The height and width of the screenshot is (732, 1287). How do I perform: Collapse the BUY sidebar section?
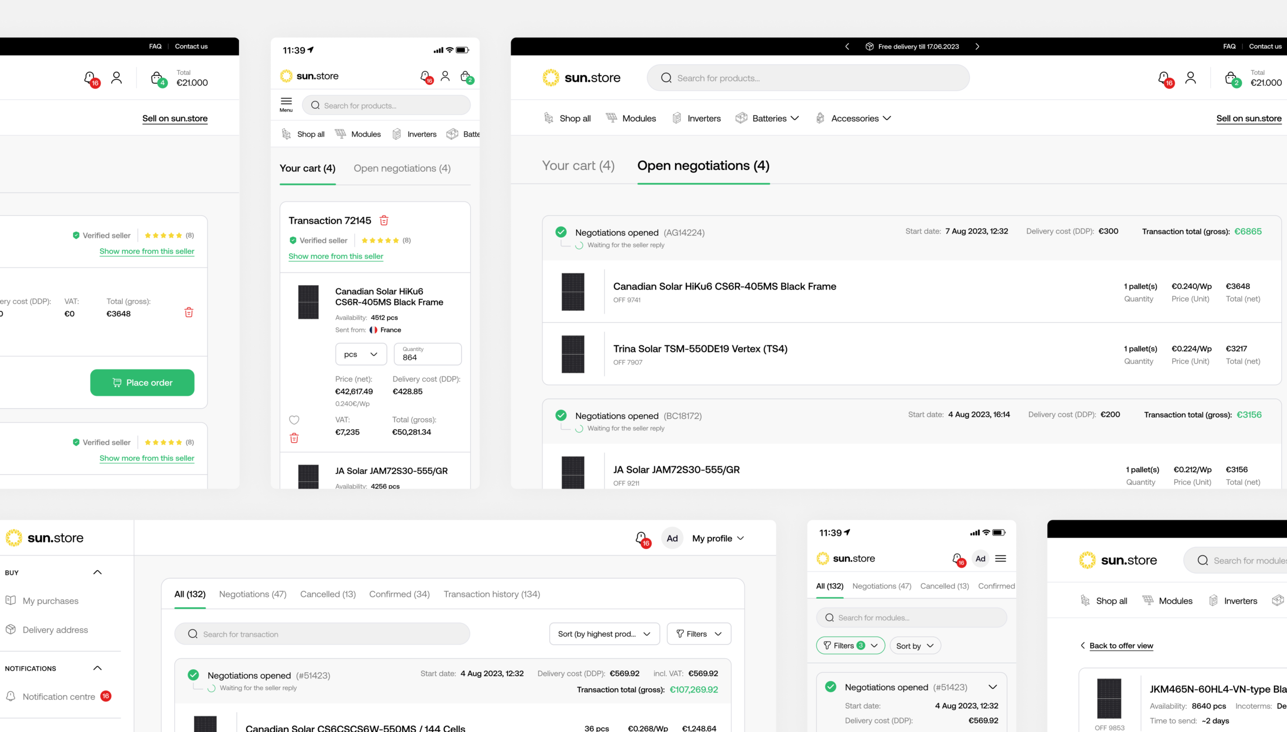pos(98,572)
